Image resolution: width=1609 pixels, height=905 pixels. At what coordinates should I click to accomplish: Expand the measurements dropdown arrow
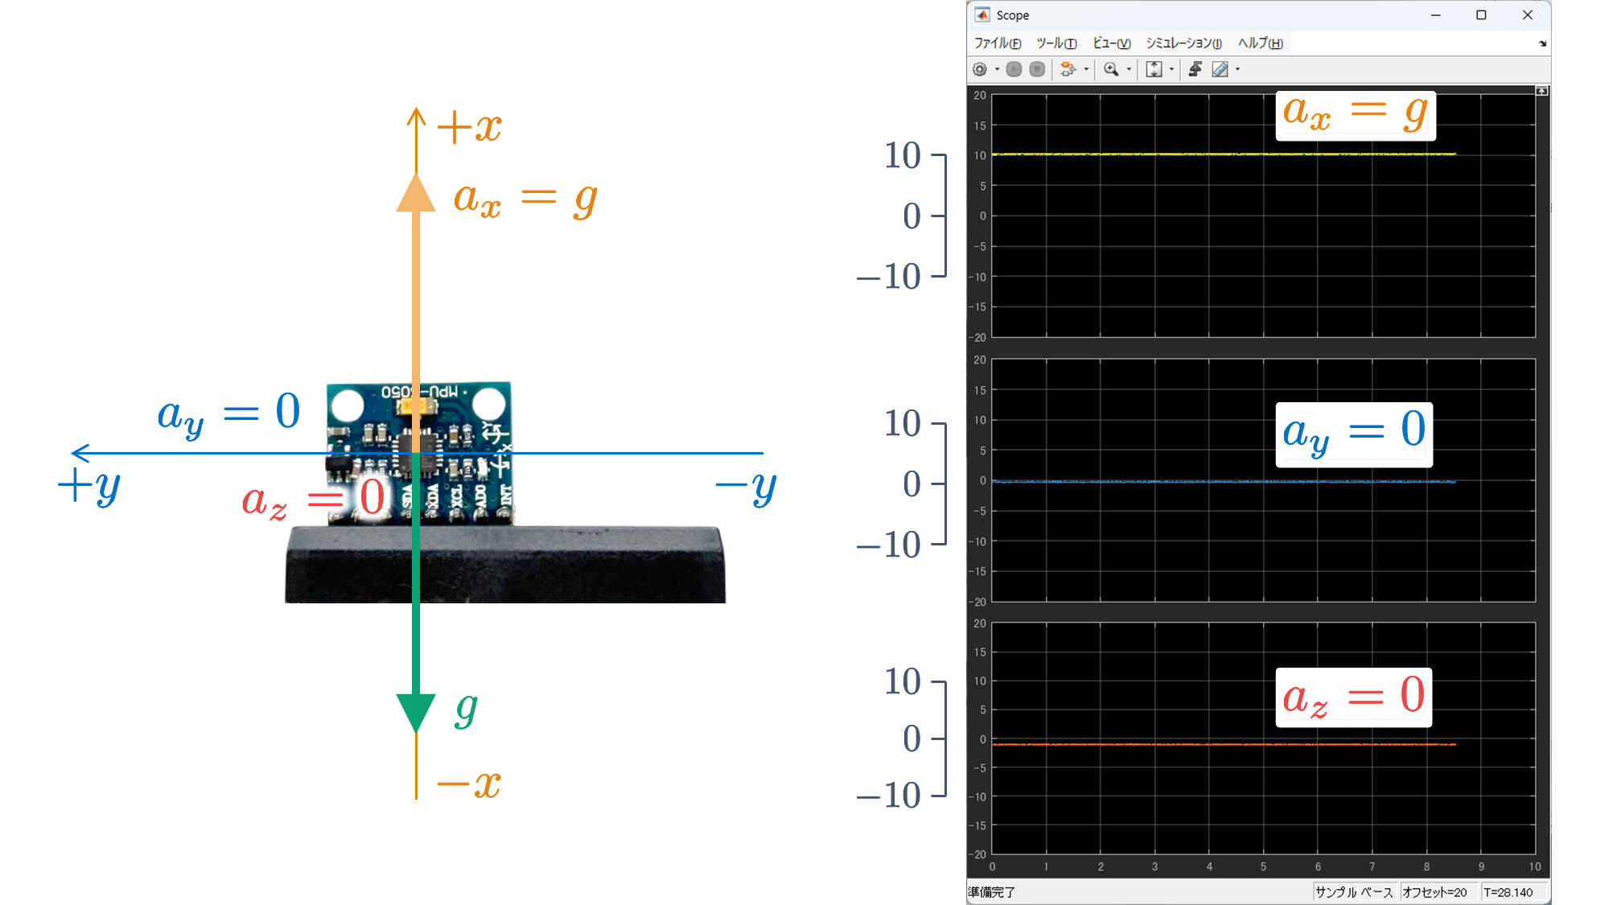pyautogui.click(x=1237, y=69)
